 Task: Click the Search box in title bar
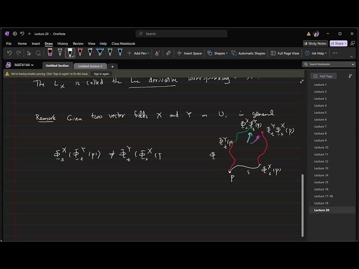182,34
